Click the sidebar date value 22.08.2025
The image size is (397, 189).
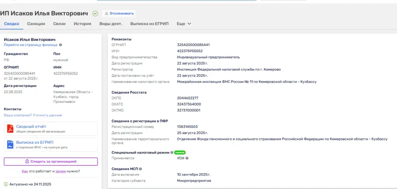pyautogui.click(x=13, y=92)
